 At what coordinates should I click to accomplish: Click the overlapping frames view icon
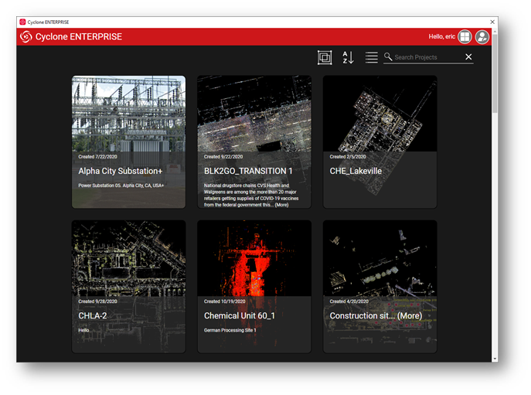pyautogui.click(x=325, y=57)
